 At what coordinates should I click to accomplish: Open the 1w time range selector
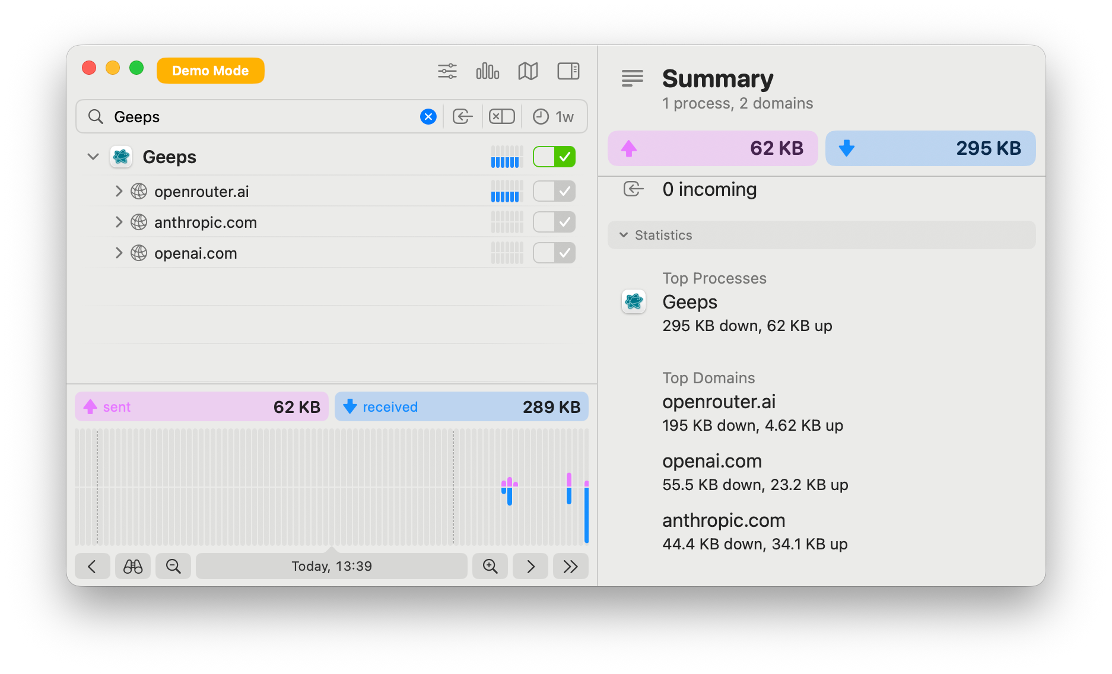(x=554, y=117)
